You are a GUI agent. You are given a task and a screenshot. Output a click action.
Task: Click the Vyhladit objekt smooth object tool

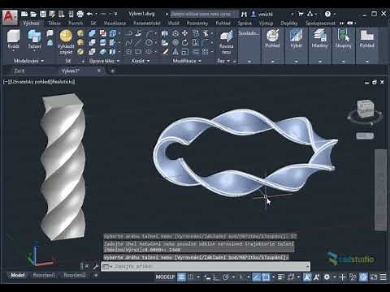click(66, 42)
